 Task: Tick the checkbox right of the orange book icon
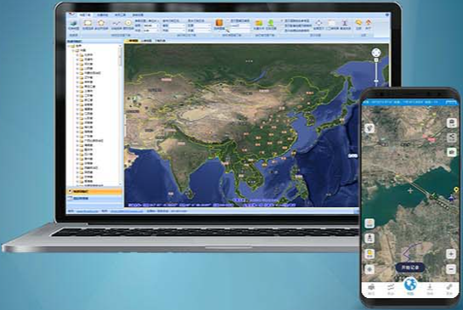click(x=229, y=21)
